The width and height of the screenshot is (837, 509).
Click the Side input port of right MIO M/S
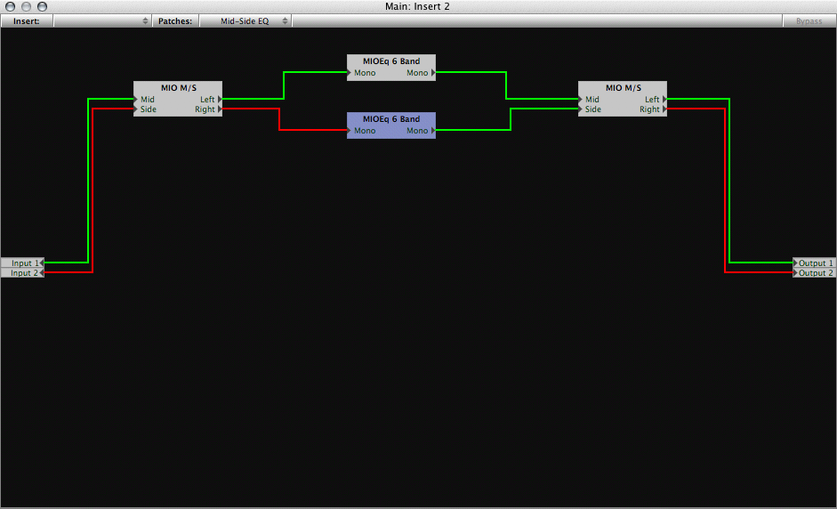[581, 109]
